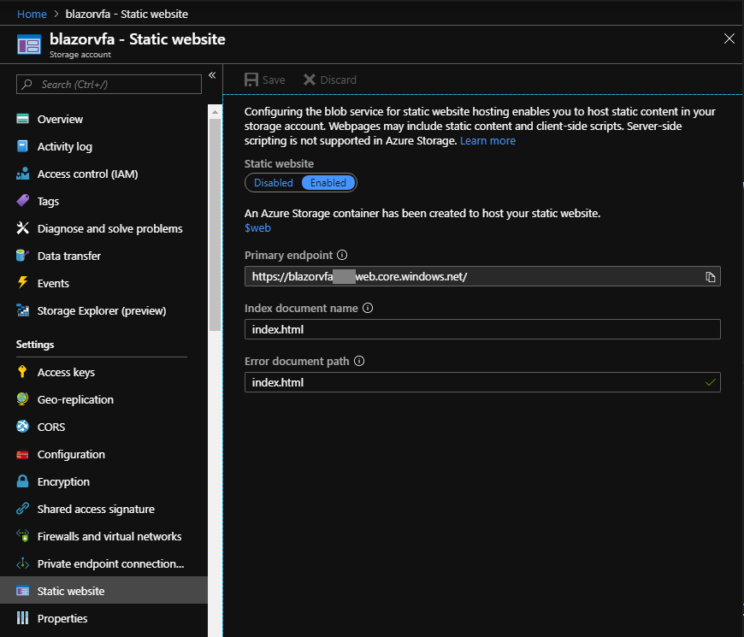Close the Static website blade
The image size is (744, 637).
point(729,38)
